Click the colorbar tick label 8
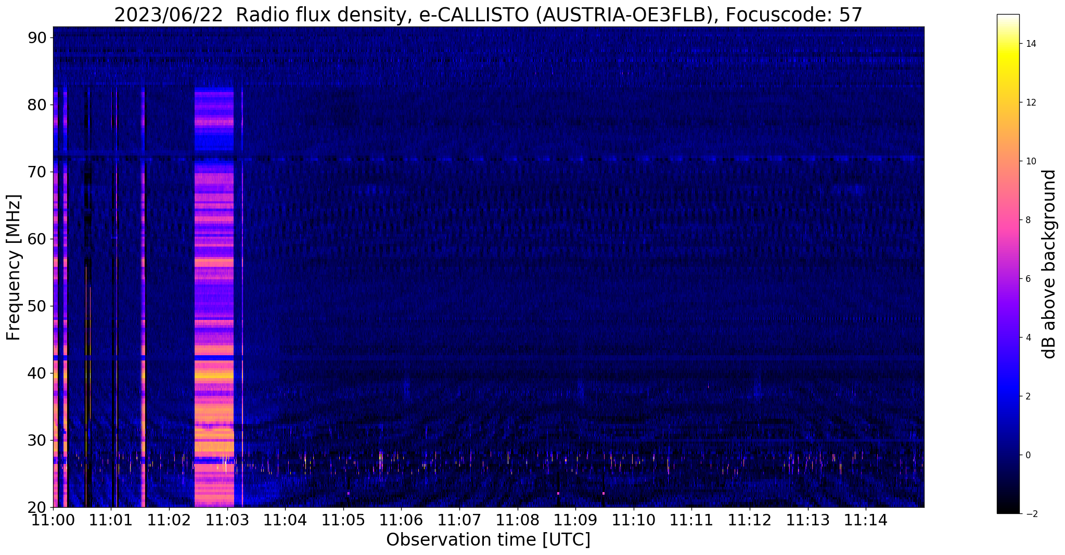Image resolution: width=1065 pixels, height=555 pixels. [x=1027, y=220]
